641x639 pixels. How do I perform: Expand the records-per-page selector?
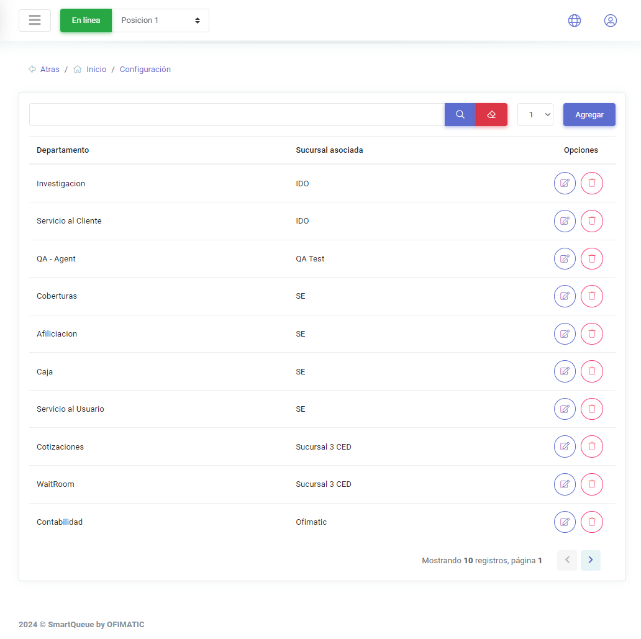coord(535,115)
